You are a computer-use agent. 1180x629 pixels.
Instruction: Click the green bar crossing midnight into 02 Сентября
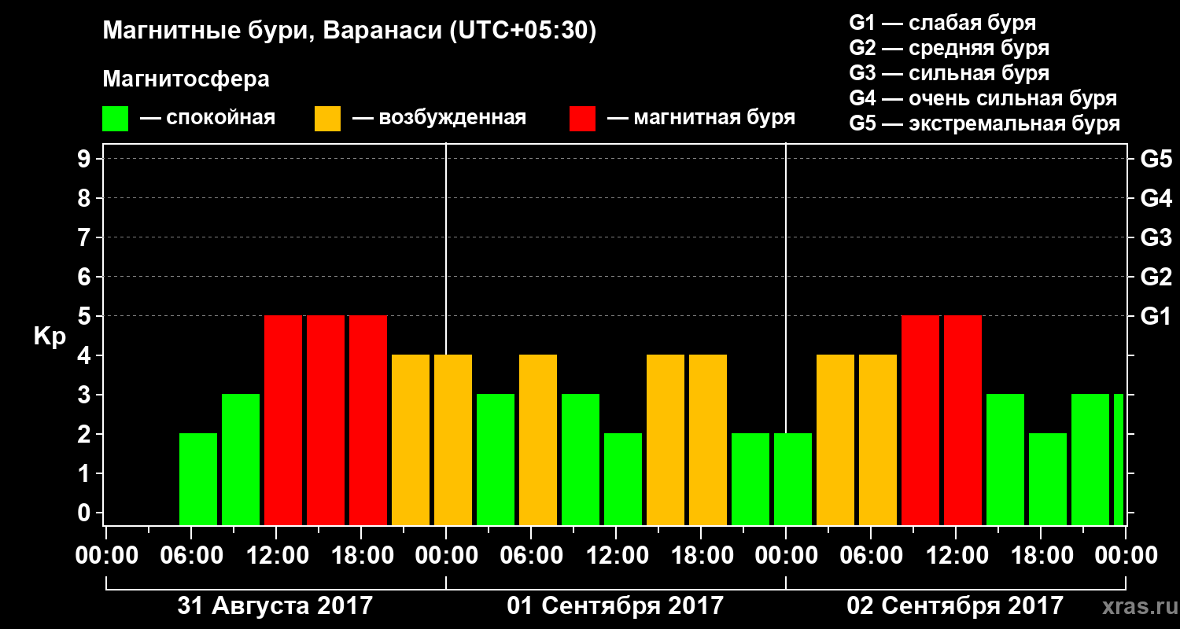[793, 479]
